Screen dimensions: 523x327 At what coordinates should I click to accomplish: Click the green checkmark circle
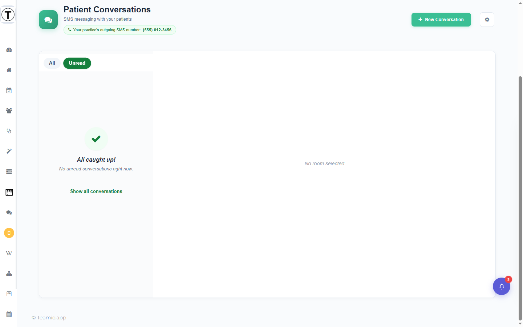tap(96, 139)
